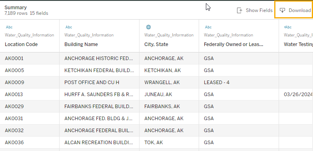313x151 pixels.
Task: Click the Download icon
Action: (282, 10)
